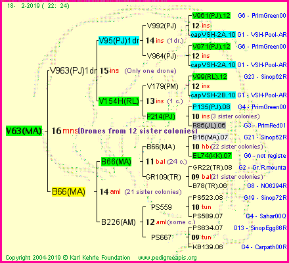Click '09 tun' label
This screenshot has width=289, height=263.
[201, 237]
